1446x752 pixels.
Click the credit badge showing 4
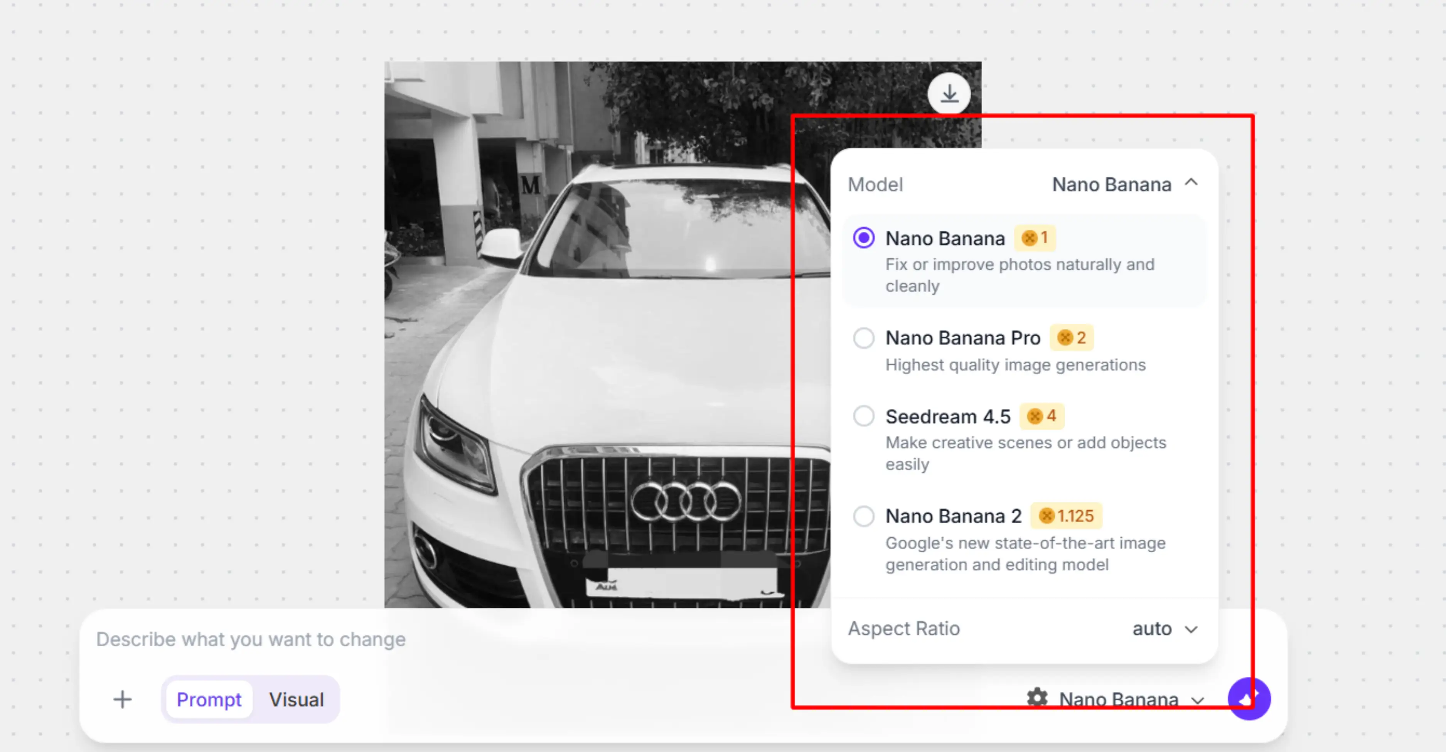click(x=1042, y=416)
